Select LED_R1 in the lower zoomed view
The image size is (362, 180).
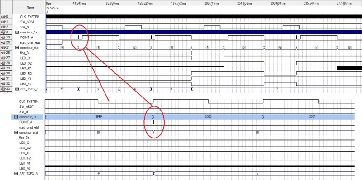[x=24, y=153]
